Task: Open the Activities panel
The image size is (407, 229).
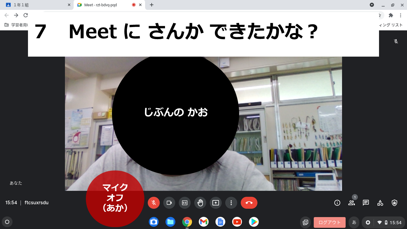Action: (380, 203)
